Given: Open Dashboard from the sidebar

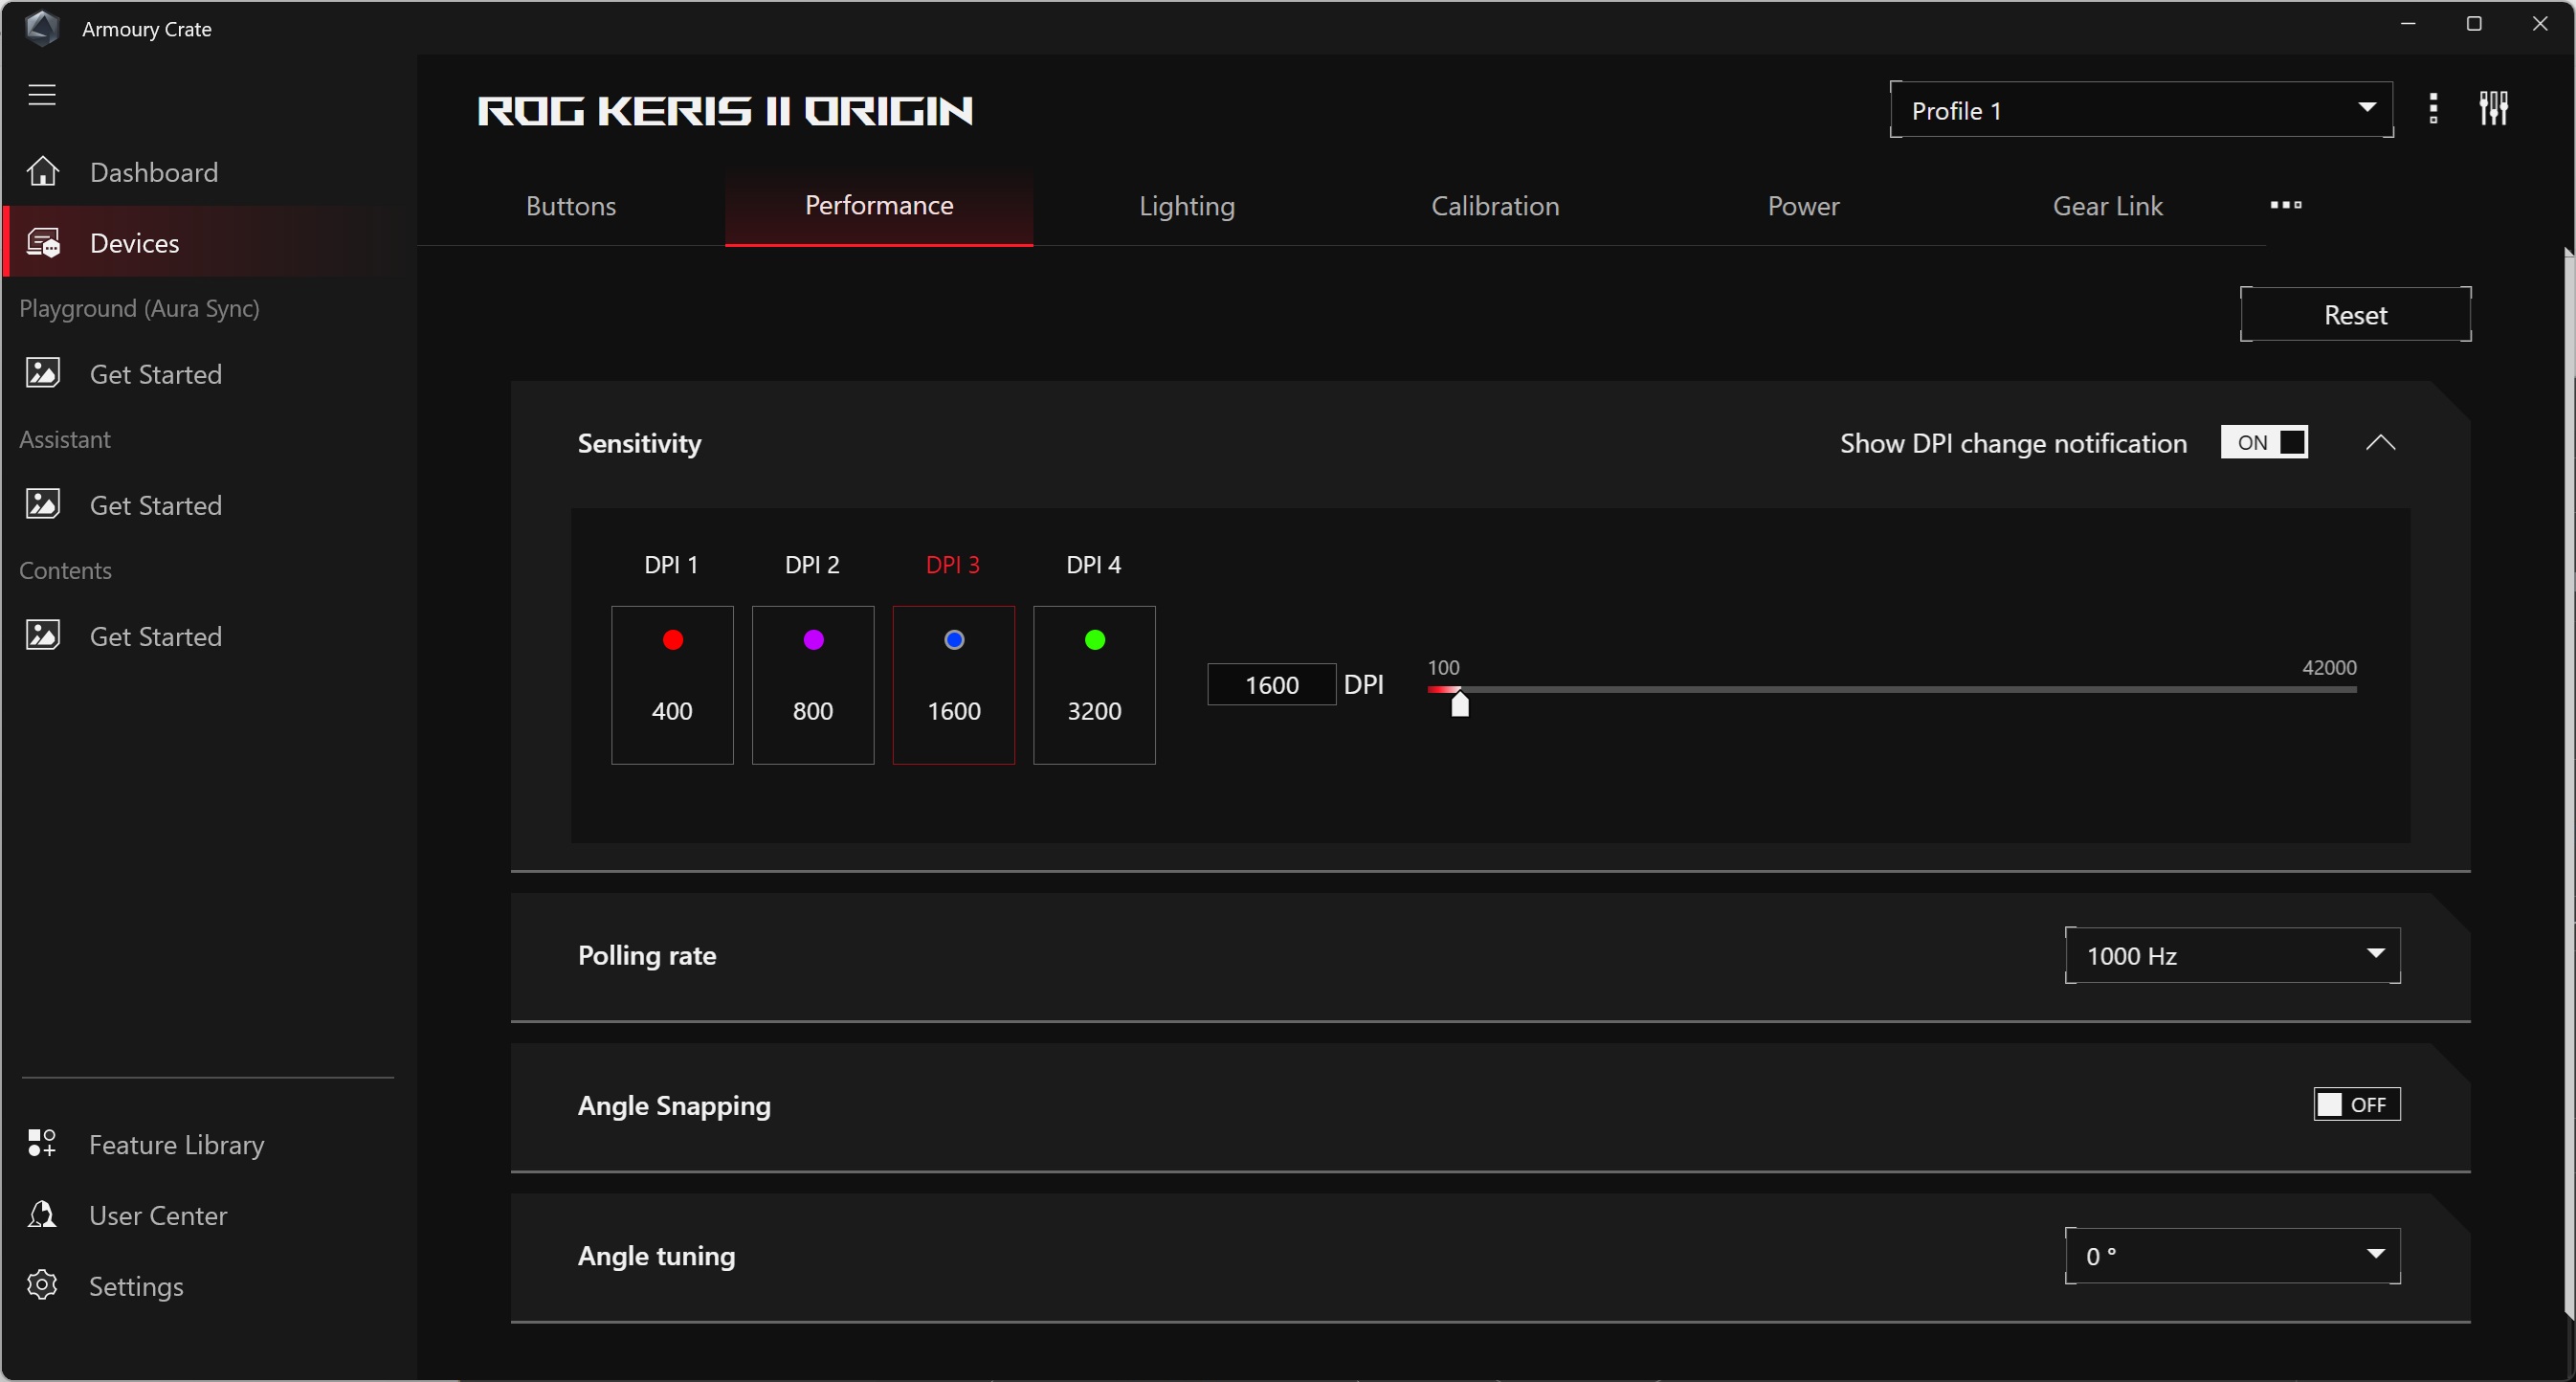Looking at the screenshot, I should coord(209,172).
